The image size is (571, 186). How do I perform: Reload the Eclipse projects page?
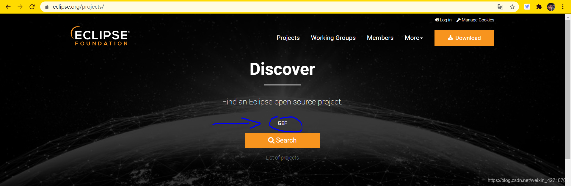(x=32, y=7)
